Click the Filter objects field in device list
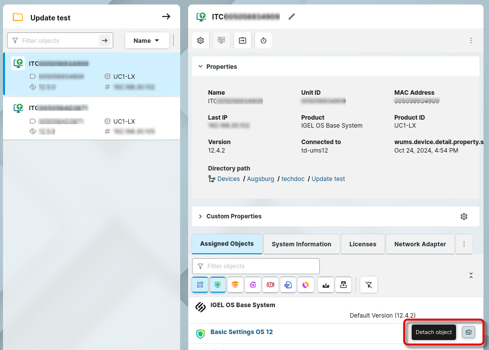Image resolution: width=489 pixels, height=350 pixels. point(59,41)
